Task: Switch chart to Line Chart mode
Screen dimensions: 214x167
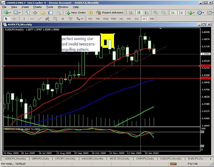Action: 147,13
